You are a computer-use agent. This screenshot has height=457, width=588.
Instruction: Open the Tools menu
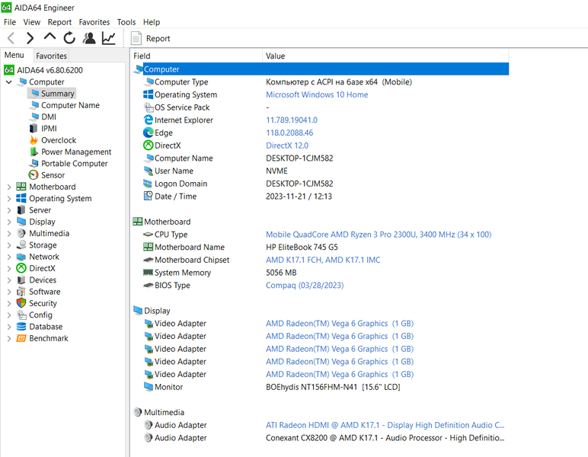coord(126,22)
